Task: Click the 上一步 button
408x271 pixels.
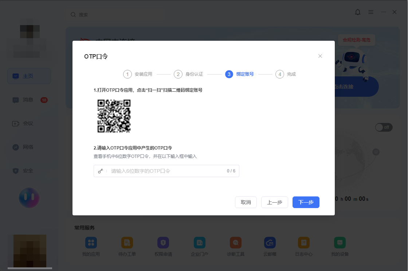Action: coord(275,202)
